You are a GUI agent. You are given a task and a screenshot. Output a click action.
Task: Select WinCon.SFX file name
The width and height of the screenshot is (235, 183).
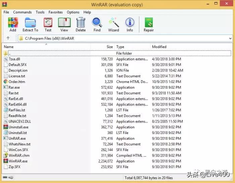tap(18, 150)
